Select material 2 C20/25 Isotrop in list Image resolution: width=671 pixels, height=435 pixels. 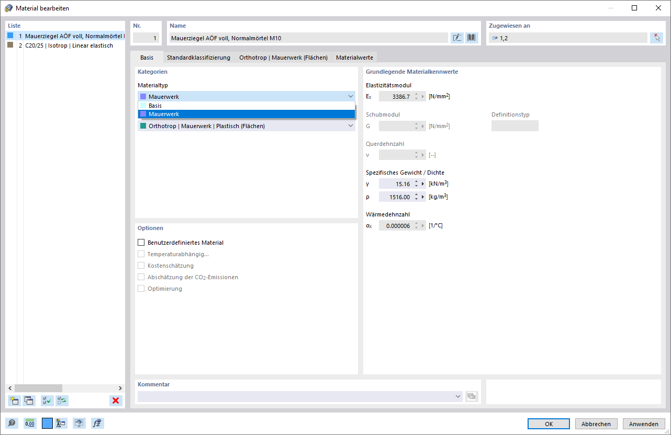(x=65, y=45)
